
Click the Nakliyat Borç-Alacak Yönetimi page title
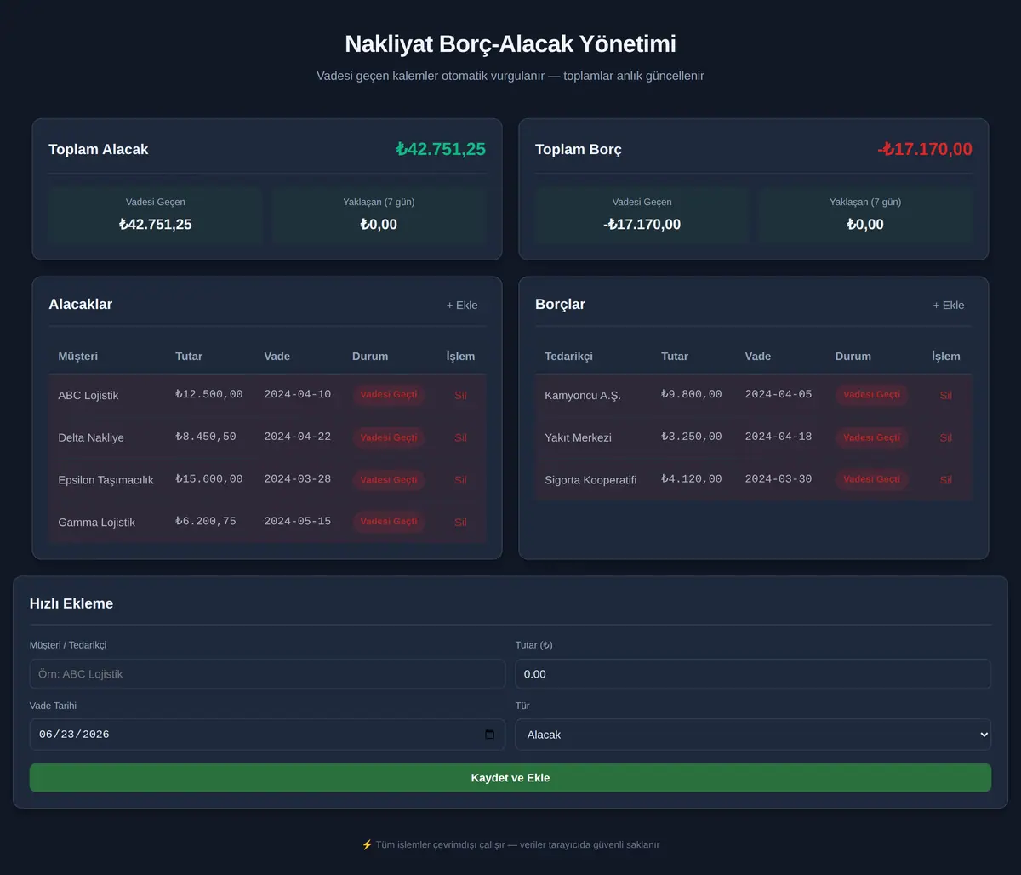(x=510, y=44)
